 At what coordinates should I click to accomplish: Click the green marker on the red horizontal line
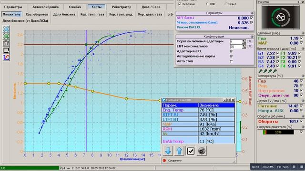tap(86, 45)
